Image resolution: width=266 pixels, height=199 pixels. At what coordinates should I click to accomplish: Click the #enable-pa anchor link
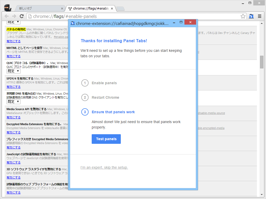pos(61,37)
